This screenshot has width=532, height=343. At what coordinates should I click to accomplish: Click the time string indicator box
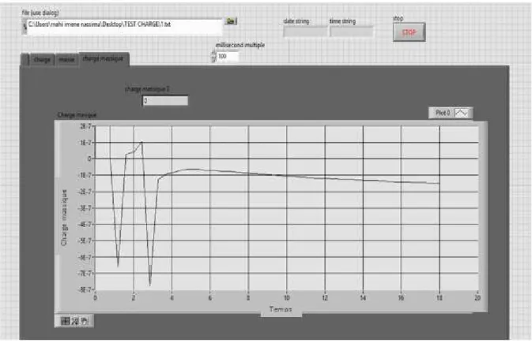pyautogui.click(x=351, y=32)
